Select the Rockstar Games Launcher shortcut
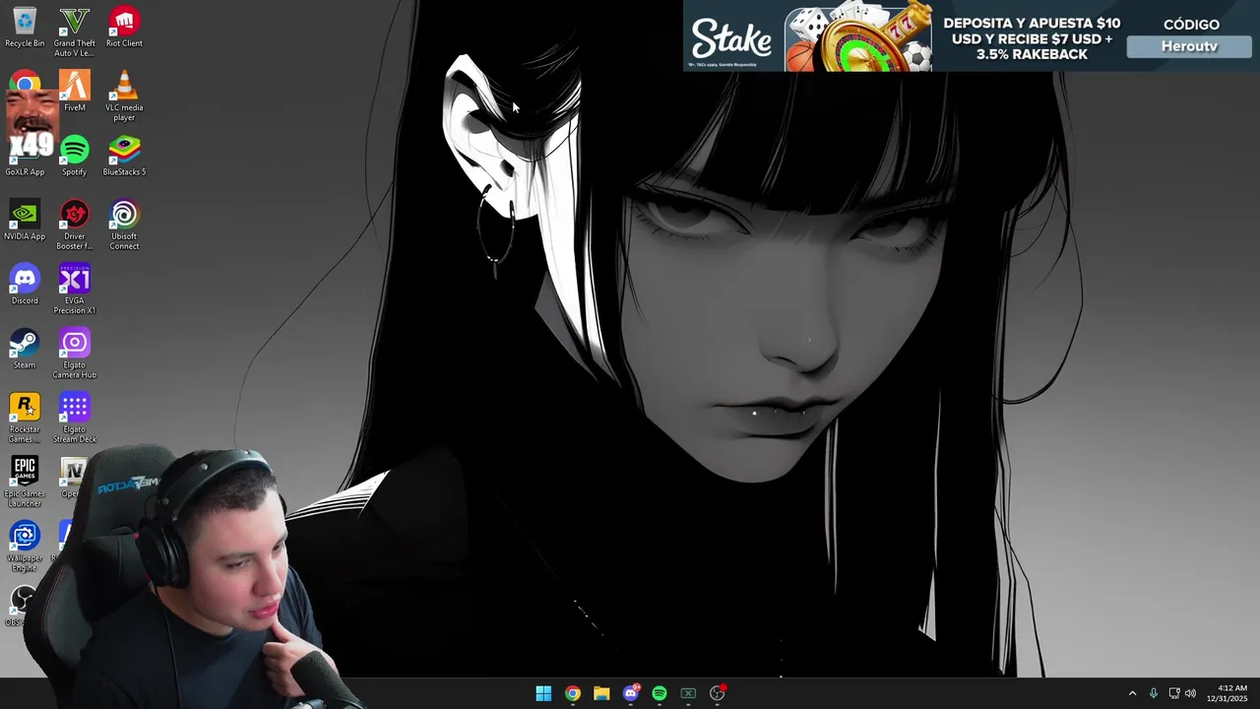Image resolution: width=1260 pixels, height=709 pixels. click(x=25, y=418)
